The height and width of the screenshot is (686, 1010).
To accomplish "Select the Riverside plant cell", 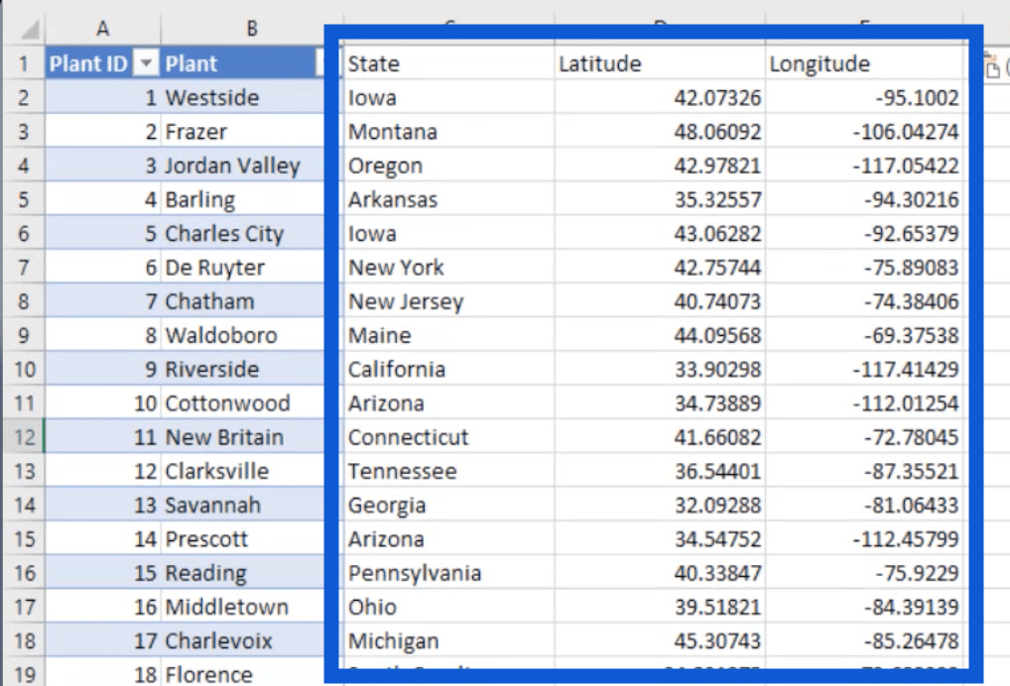I will [x=243, y=369].
